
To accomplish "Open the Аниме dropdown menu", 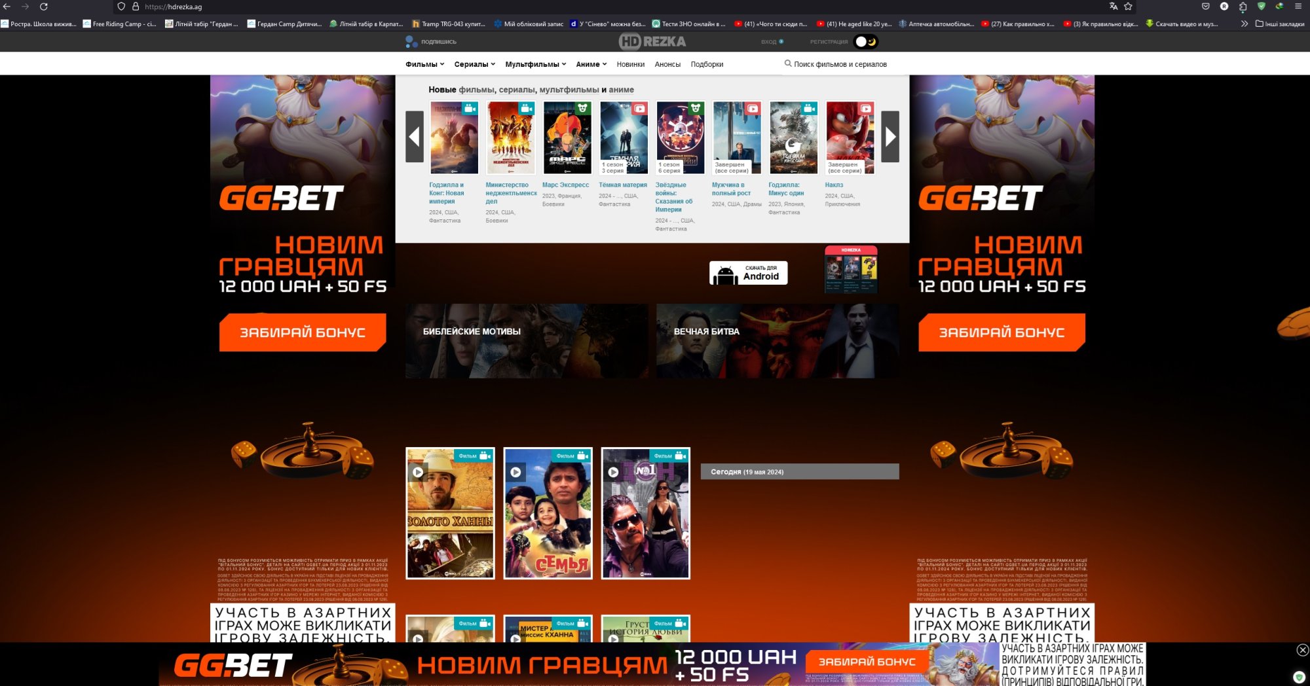I will (x=589, y=63).
